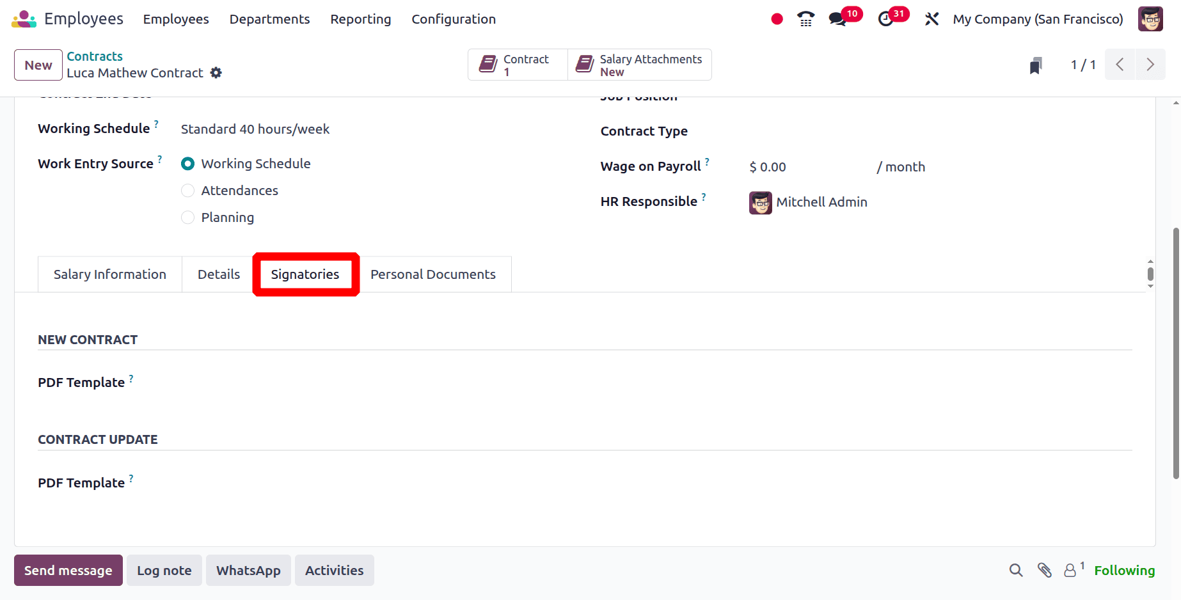Select Planning radio option
This screenshot has height=600, width=1181.
(x=187, y=217)
